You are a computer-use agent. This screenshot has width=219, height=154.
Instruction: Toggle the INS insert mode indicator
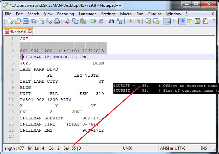click(204, 148)
